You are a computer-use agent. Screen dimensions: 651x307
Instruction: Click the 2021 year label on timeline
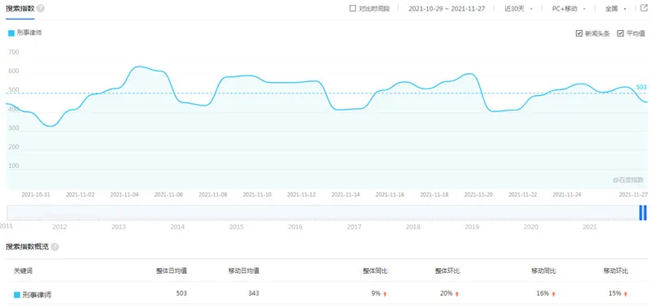(589, 227)
